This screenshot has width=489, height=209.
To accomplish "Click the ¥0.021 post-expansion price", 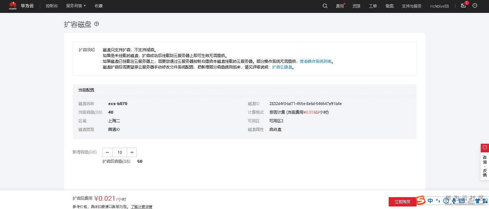I will click(105, 199).
